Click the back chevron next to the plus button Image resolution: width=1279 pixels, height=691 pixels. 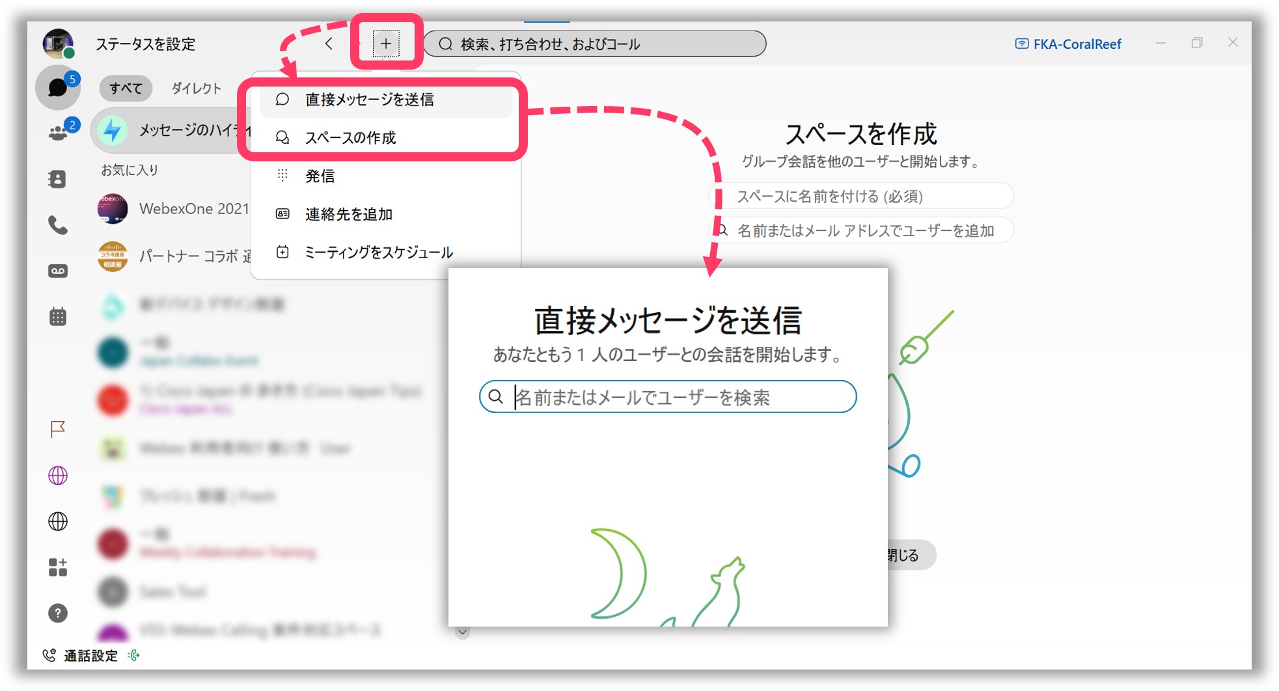pyautogui.click(x=329, y=44)
